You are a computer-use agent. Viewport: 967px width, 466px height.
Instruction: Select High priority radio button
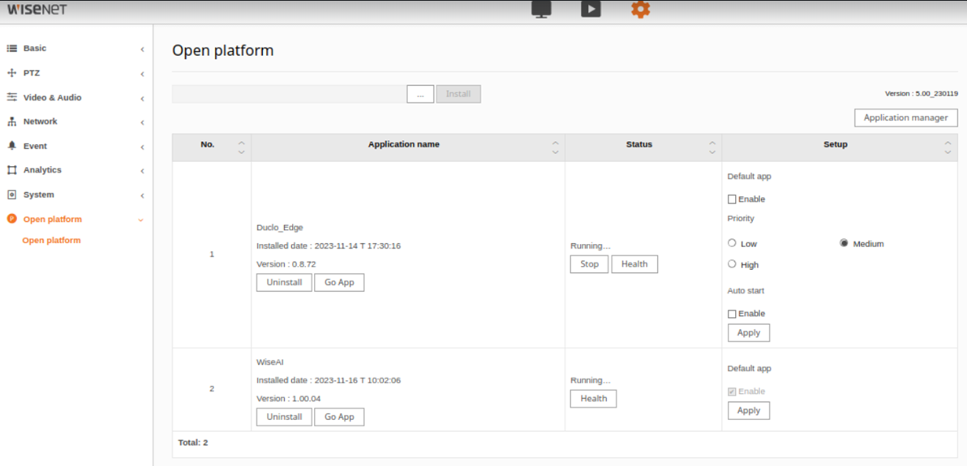[x=732, y=264]
